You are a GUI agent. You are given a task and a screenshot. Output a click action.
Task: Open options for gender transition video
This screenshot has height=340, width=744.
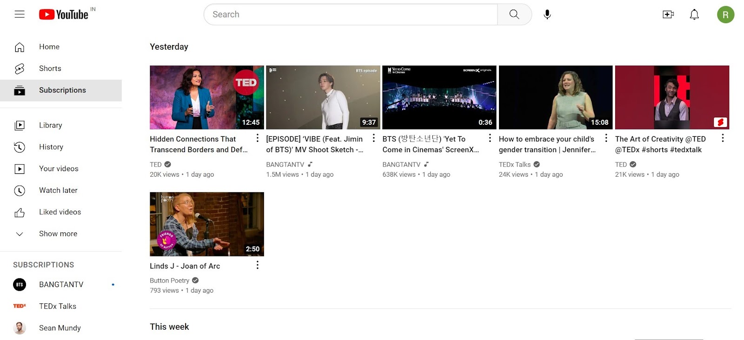(x=606, y=138)
